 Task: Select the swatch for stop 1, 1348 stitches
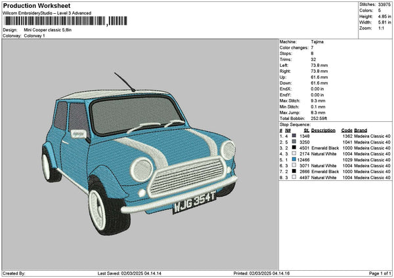[294, 136]
